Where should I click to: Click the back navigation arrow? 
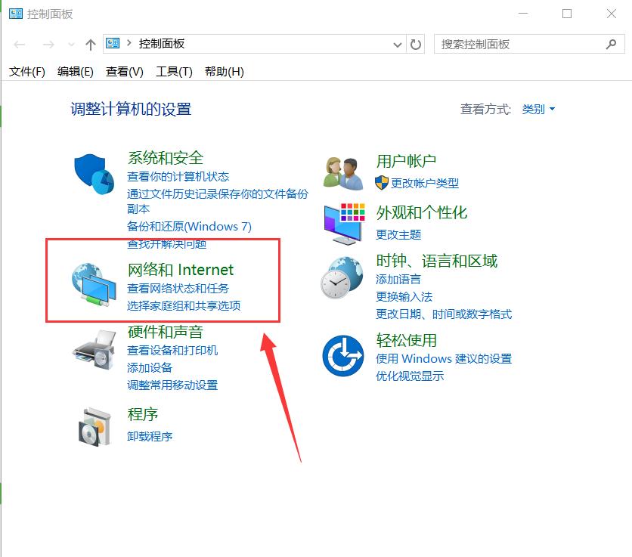click(x=19, y=44)
